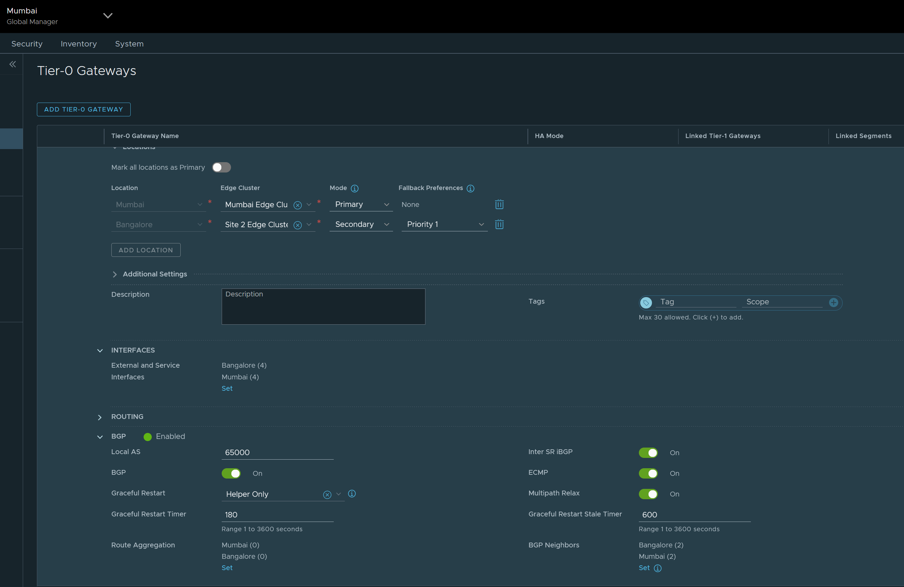Show info for the Mode column
Image resolution: width=904 pixels, height=587 pixels.
(354, 188)
